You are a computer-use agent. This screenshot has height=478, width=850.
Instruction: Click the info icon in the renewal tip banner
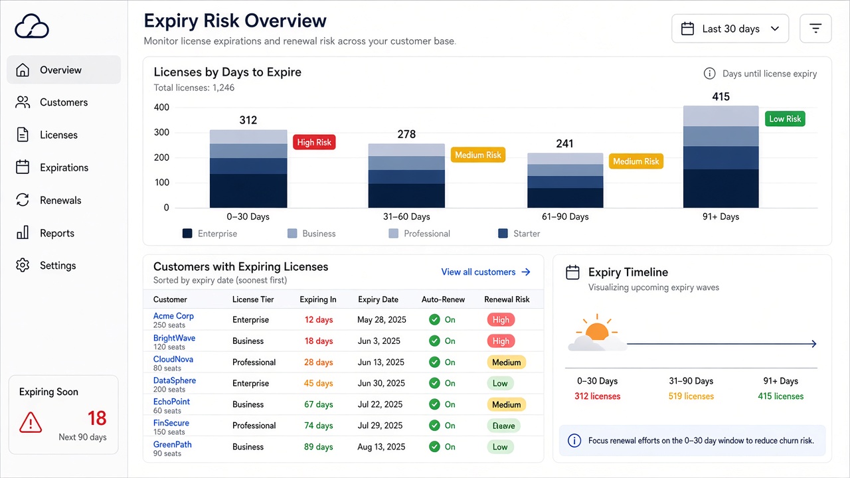[574, 440]
